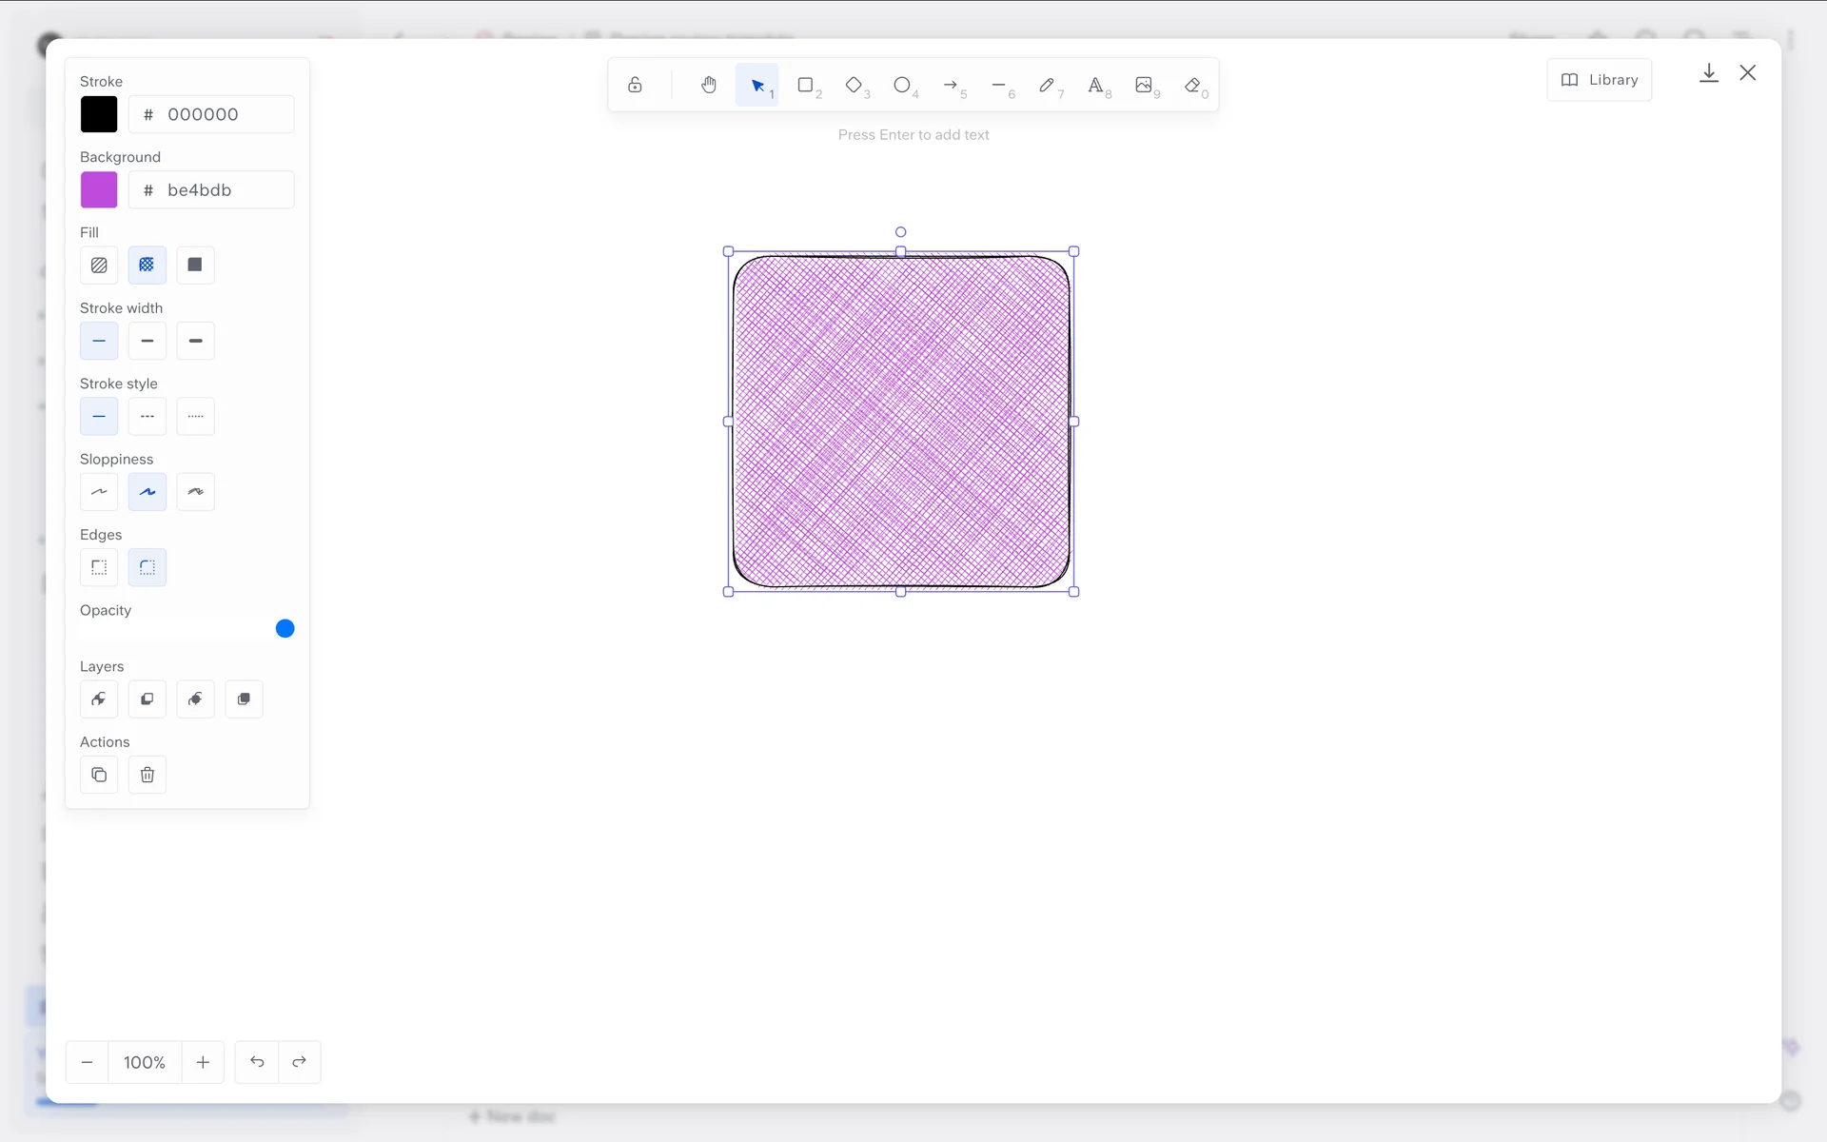Select the Arrow tool
The width and height of the screenshot is (1827, 1142).
click(x=951, y=86)
